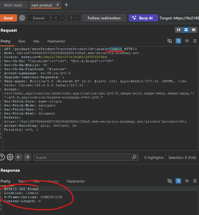The image size is (199, 215).
Task: Click the Burp AI button
Action: point(143,18)
